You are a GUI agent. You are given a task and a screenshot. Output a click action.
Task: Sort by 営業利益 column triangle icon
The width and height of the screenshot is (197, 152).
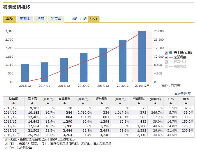tap(64, 103)
